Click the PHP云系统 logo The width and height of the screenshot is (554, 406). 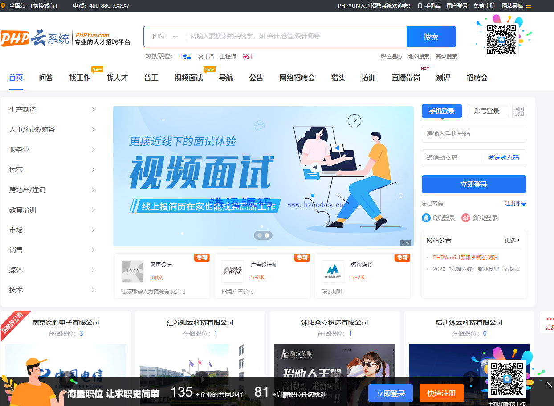pos(35,38)
